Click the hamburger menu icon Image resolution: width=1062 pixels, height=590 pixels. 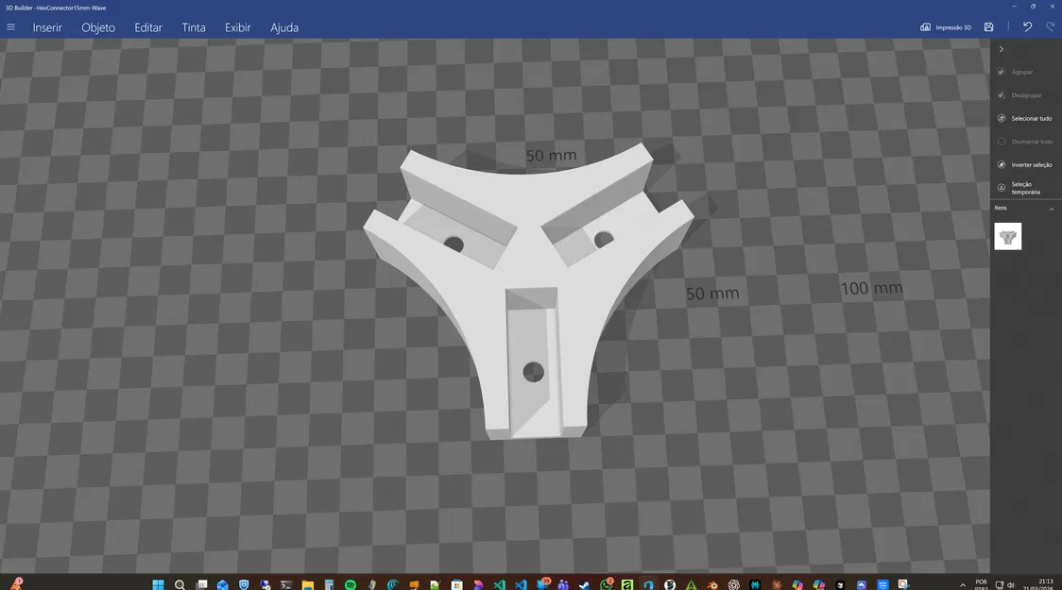click(x=10, y=26)
